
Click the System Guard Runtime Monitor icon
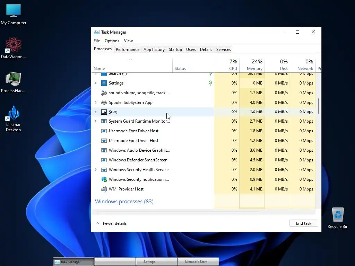pos(104,121)
